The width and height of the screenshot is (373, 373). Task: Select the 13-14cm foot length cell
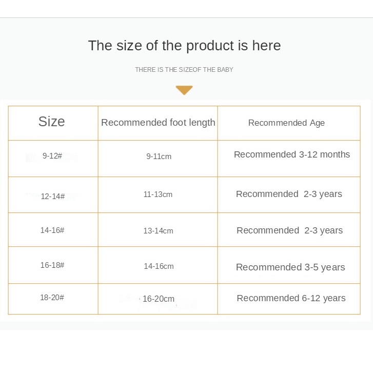tap(158, 231)
